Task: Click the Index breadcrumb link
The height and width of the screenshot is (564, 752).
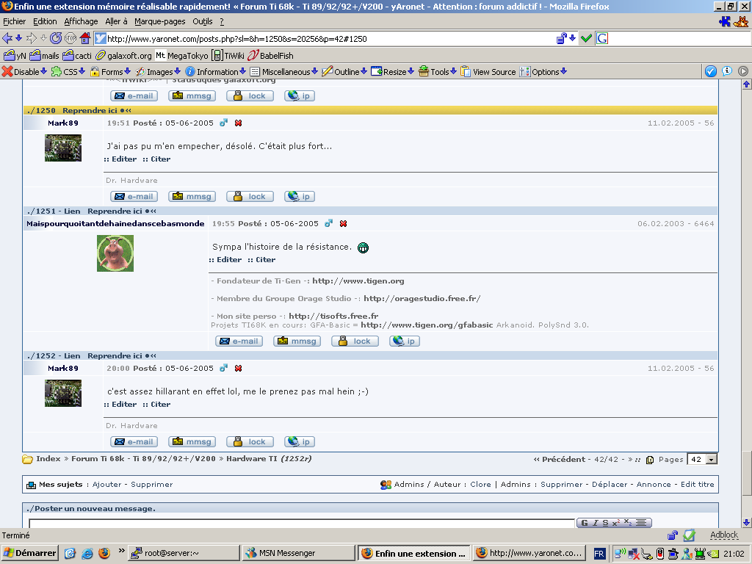Action: (48, 459)
